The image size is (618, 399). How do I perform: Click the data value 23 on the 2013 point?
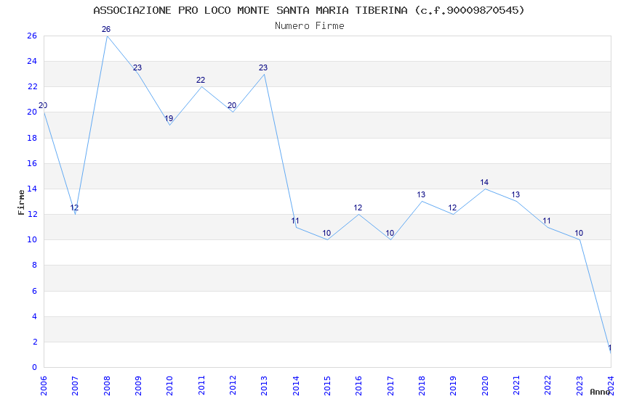(x=263, y=67)
